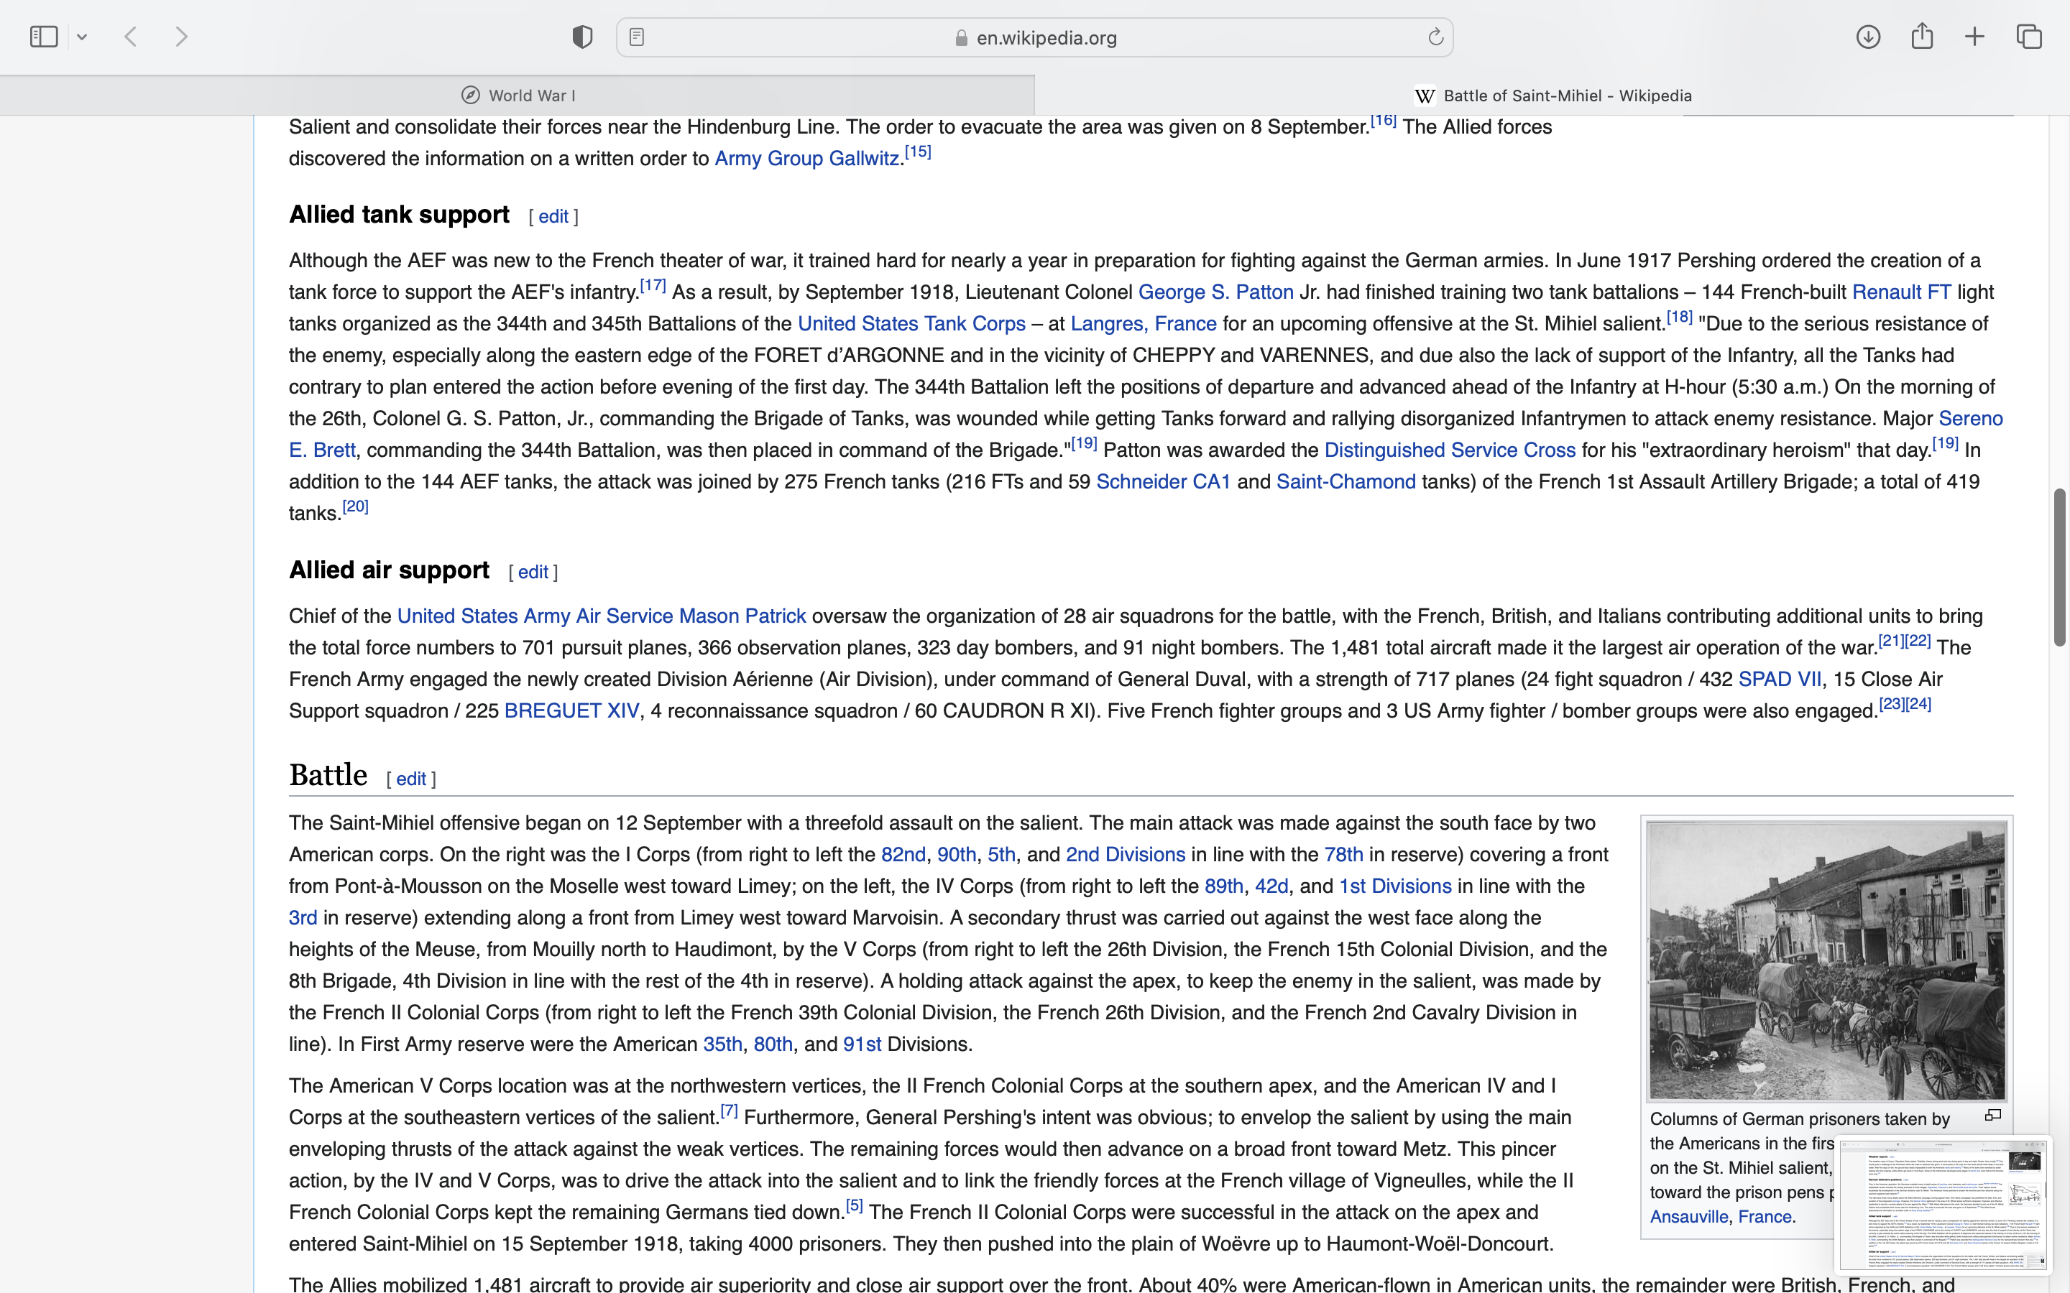Open the German prisoners column photo
The width and height of the screenshot is (2070, 1293).
[x=1826, y=960]
